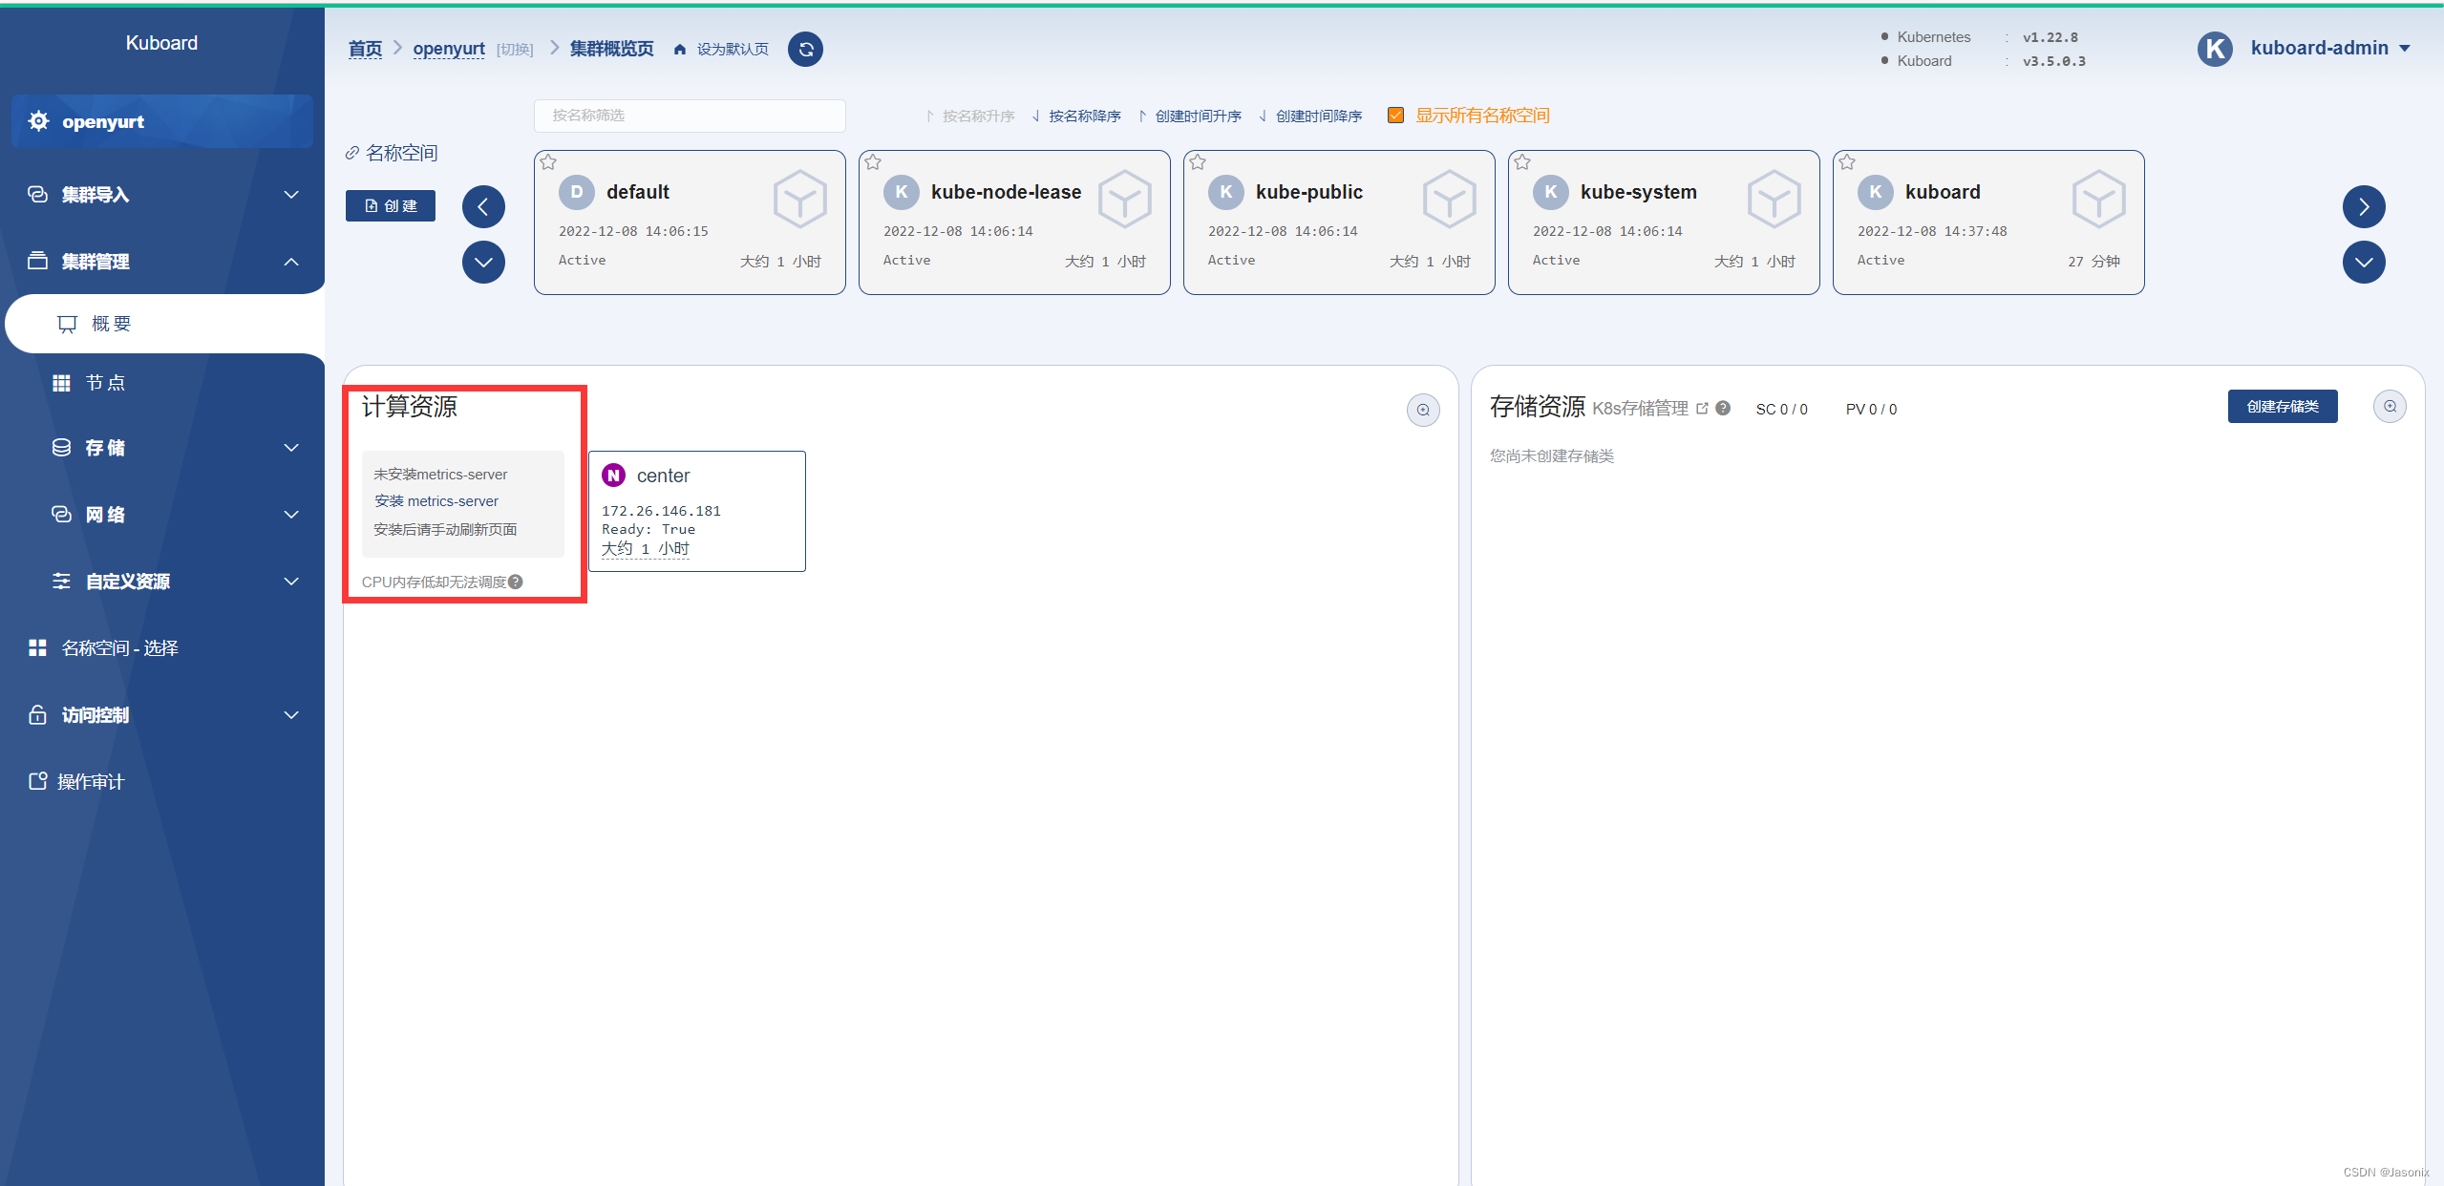Favorite the kuboard namespace via its star icon
Viewport: 2444px width, 1186px height.
[x=1847, y=161]
